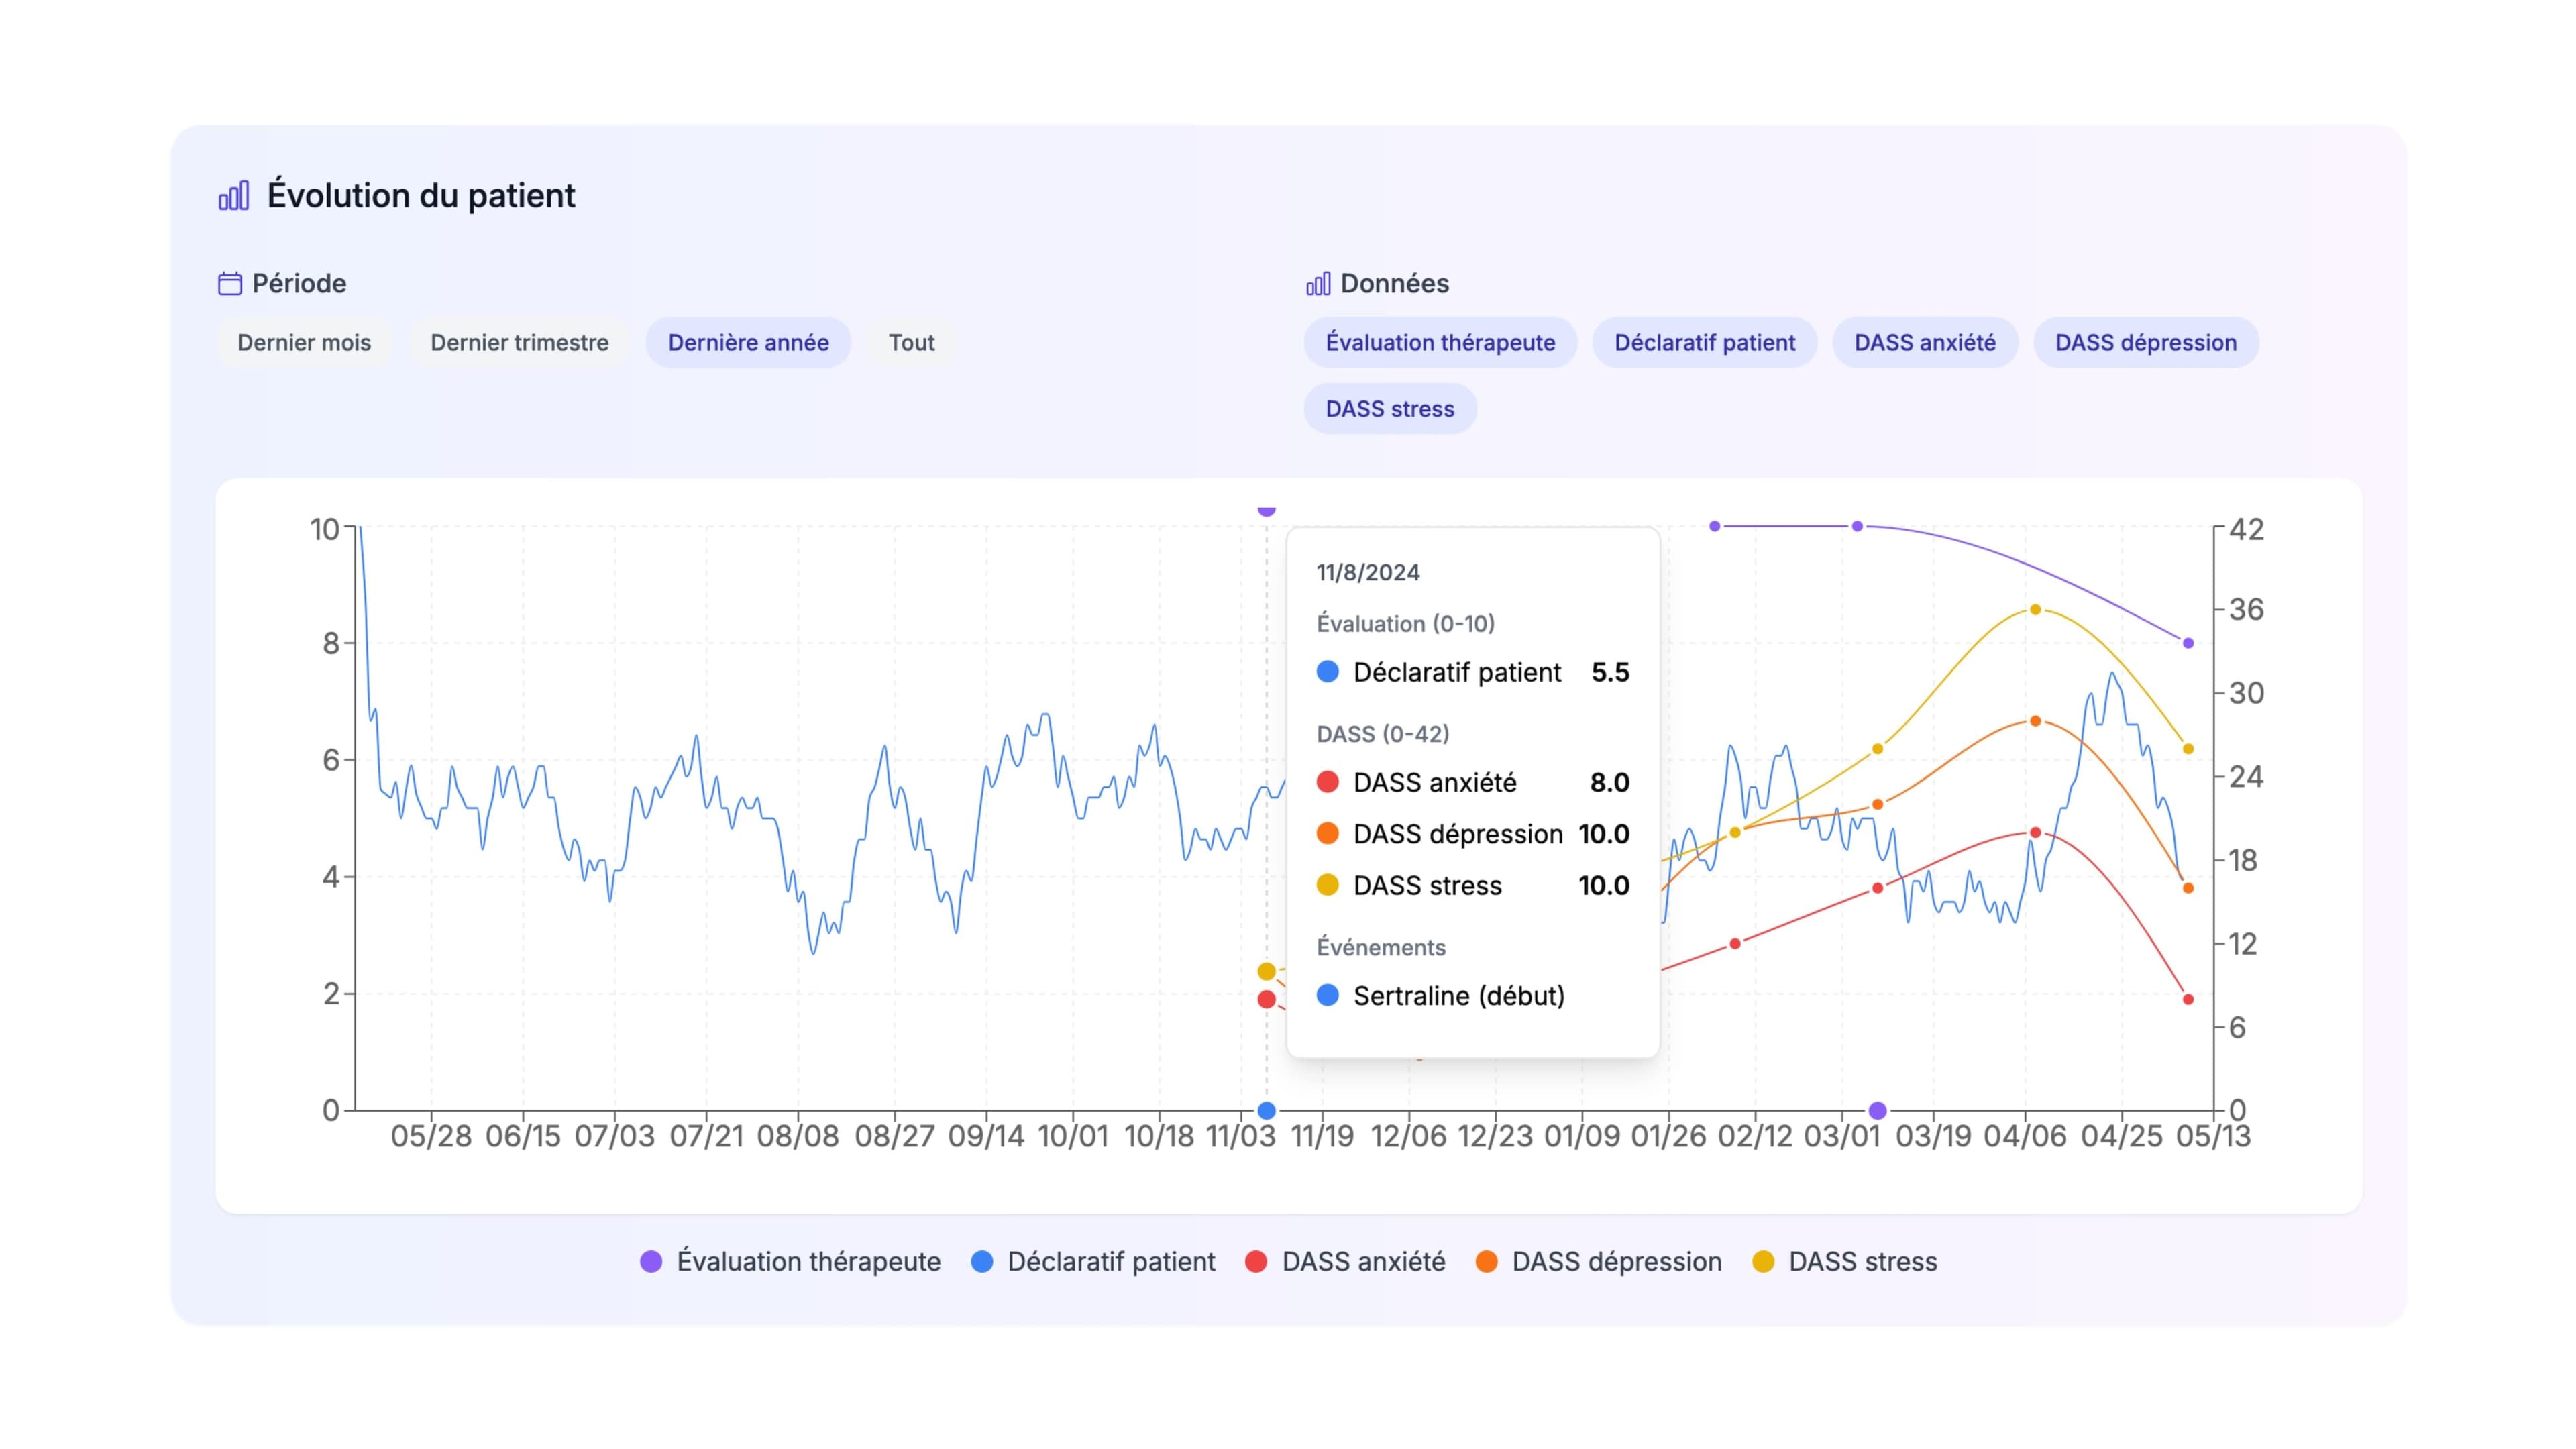Screen dimensions: 2576x1449
Task: Click the last Évaluation thérapeute data point
Action: point(2188,643)
